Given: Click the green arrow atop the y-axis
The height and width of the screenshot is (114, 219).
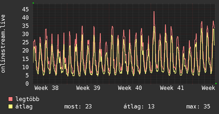Looking at the screenshot, I should click(x=33, y=3).
